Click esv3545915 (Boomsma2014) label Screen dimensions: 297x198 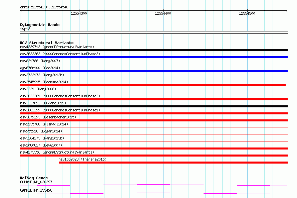coord(44,82)
